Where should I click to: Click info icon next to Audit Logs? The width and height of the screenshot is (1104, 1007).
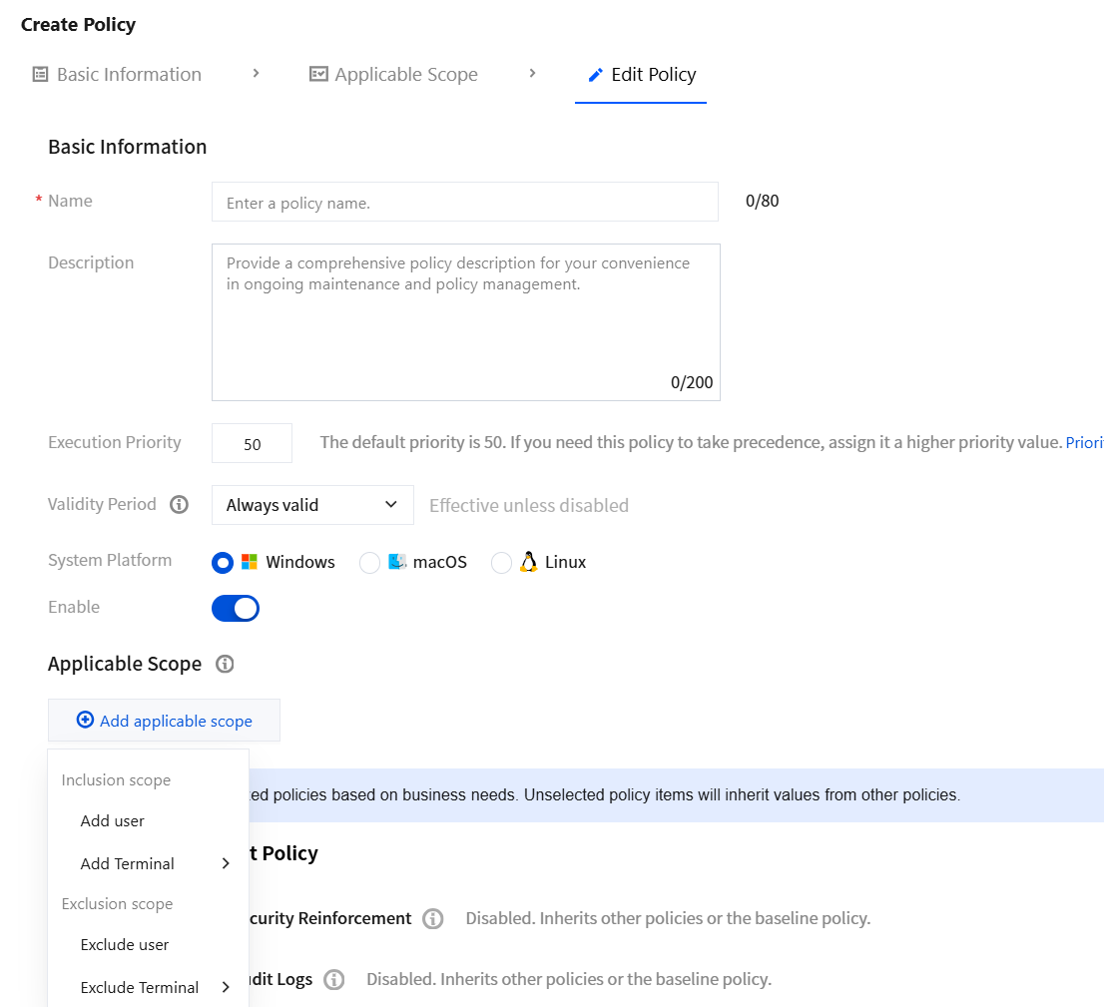point(333,979)
